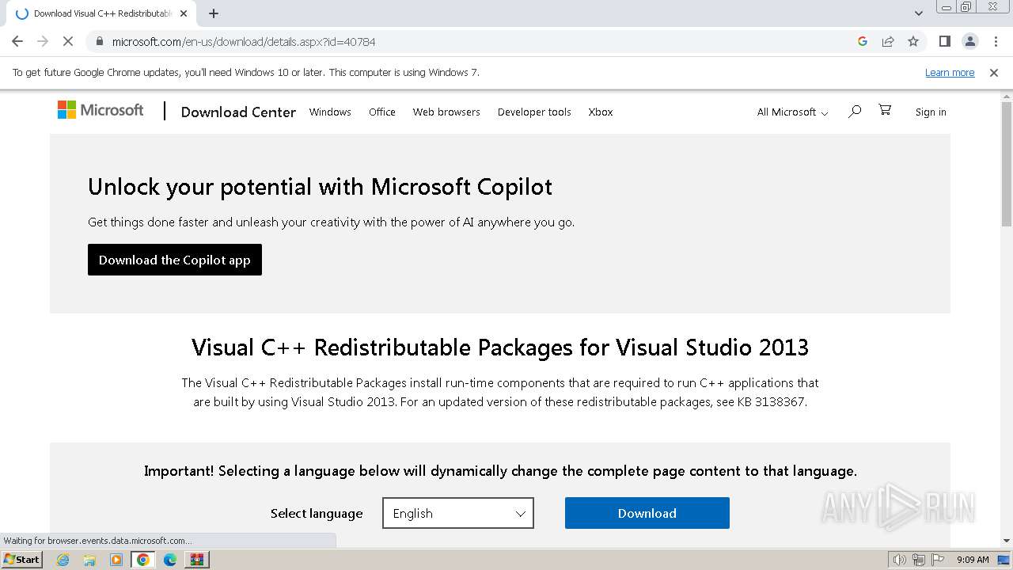Stop page loading button

[68, 41]
